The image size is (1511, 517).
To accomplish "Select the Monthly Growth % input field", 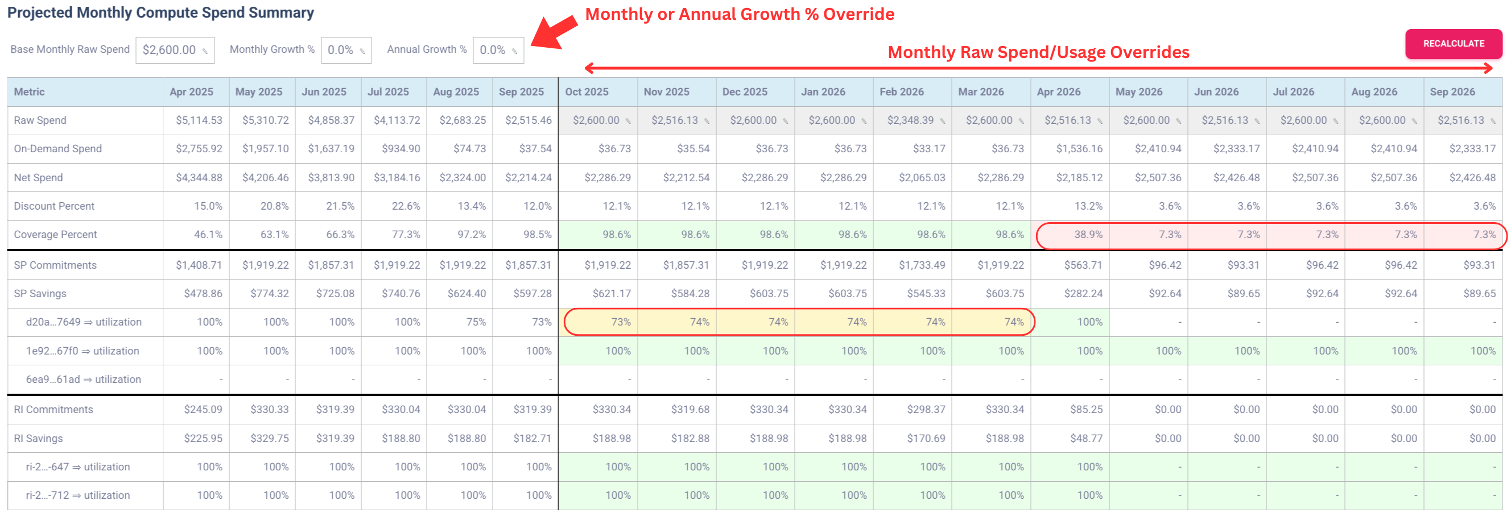I will pos(343,50).
